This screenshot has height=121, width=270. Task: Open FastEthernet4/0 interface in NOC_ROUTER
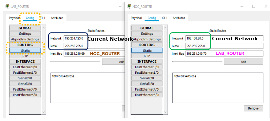pyautogui.click(x=147, y=89)
